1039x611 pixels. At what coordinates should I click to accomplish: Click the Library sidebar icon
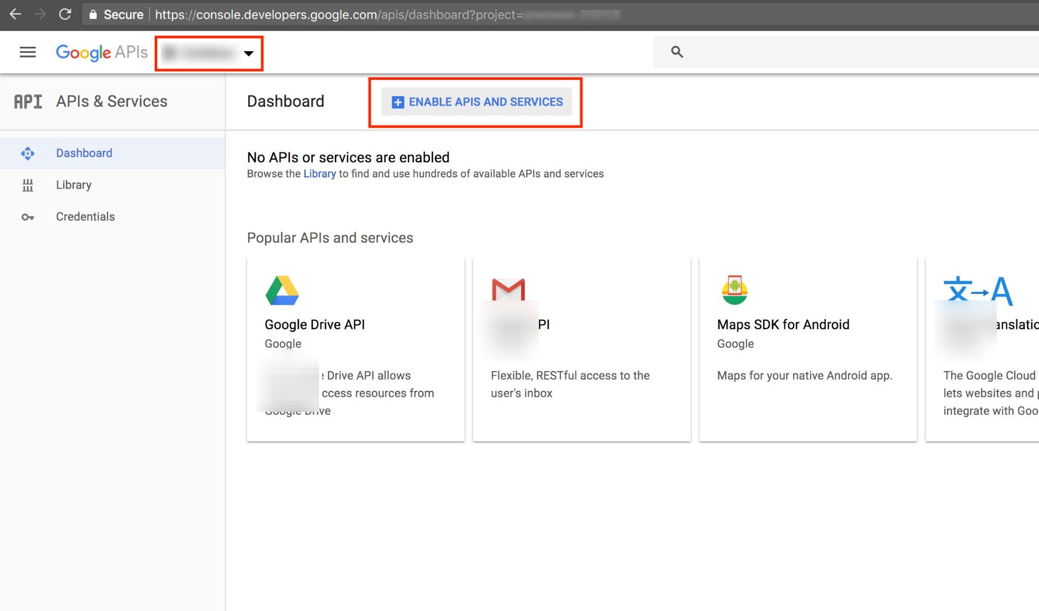point(27,185)
